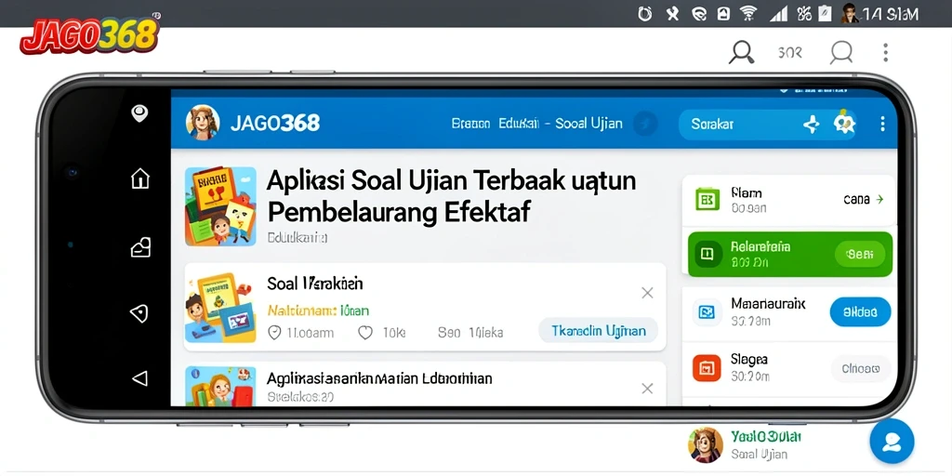Click the avatar beside Soal Ujian at bottom
Viewport: 952px width, 476px height.
coord(706,444)
